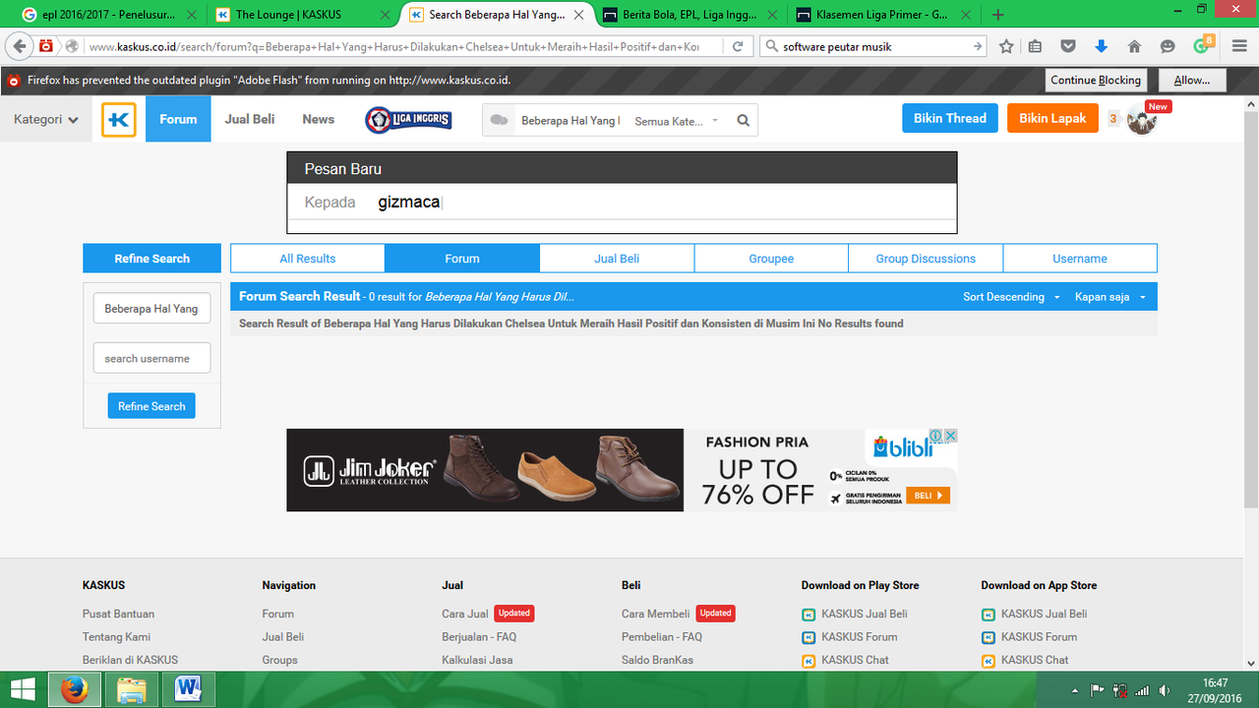Viewport: 1259px width, 708px height.
Task: Bookmark this page with the star icon
Action: (1006, 46)
